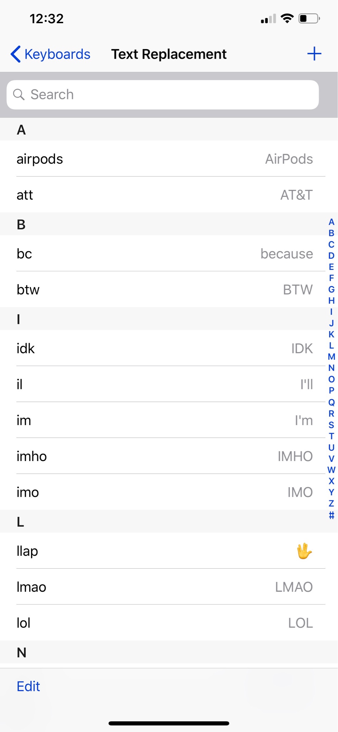
Task: Tap the Vulcan salute emoji for llap
Action: click(304, 551)
